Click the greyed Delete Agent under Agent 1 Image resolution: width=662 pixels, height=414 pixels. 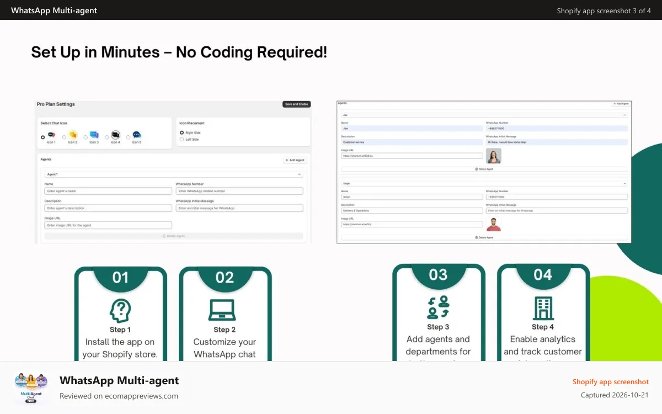174,236
